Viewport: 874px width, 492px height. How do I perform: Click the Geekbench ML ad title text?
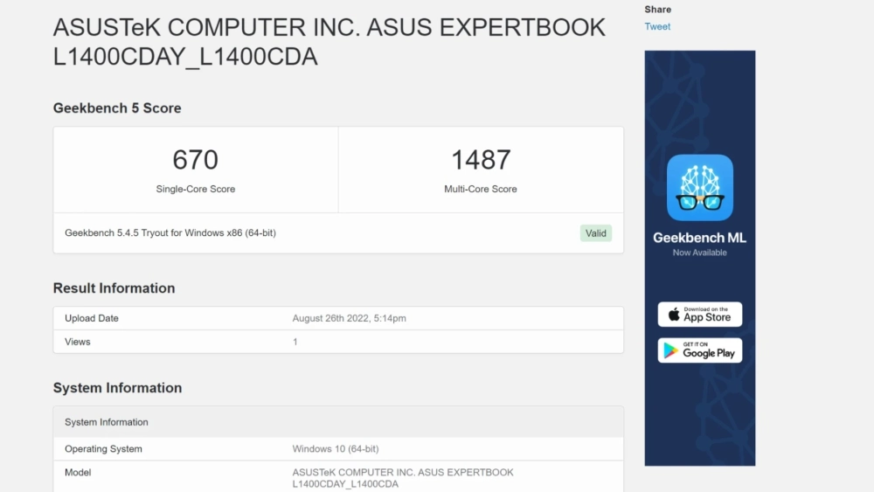click(699, 238)
